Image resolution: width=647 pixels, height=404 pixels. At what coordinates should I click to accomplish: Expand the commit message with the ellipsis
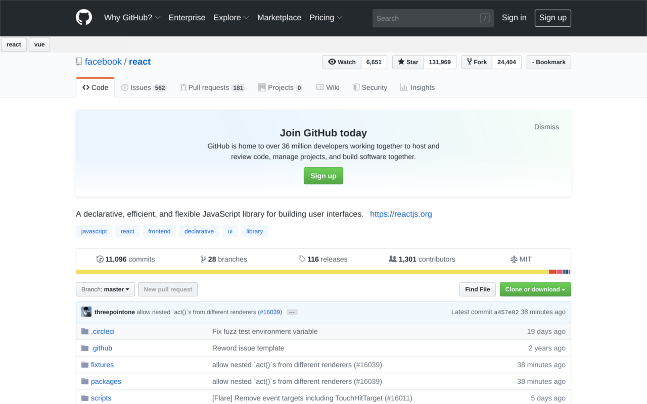pyautogui.click(x=292, y=312)
